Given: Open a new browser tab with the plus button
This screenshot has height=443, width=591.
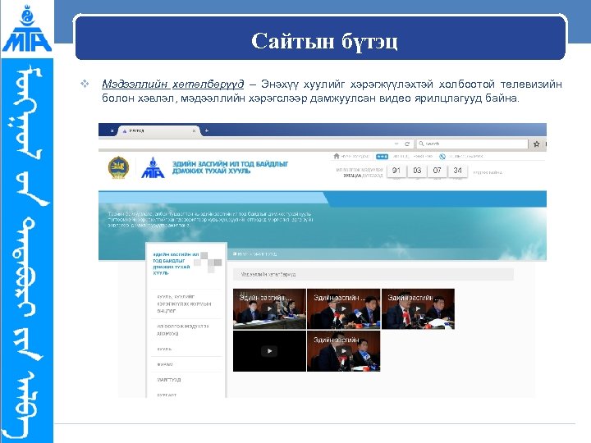Looking at the screenshot, I should (207, 130).
